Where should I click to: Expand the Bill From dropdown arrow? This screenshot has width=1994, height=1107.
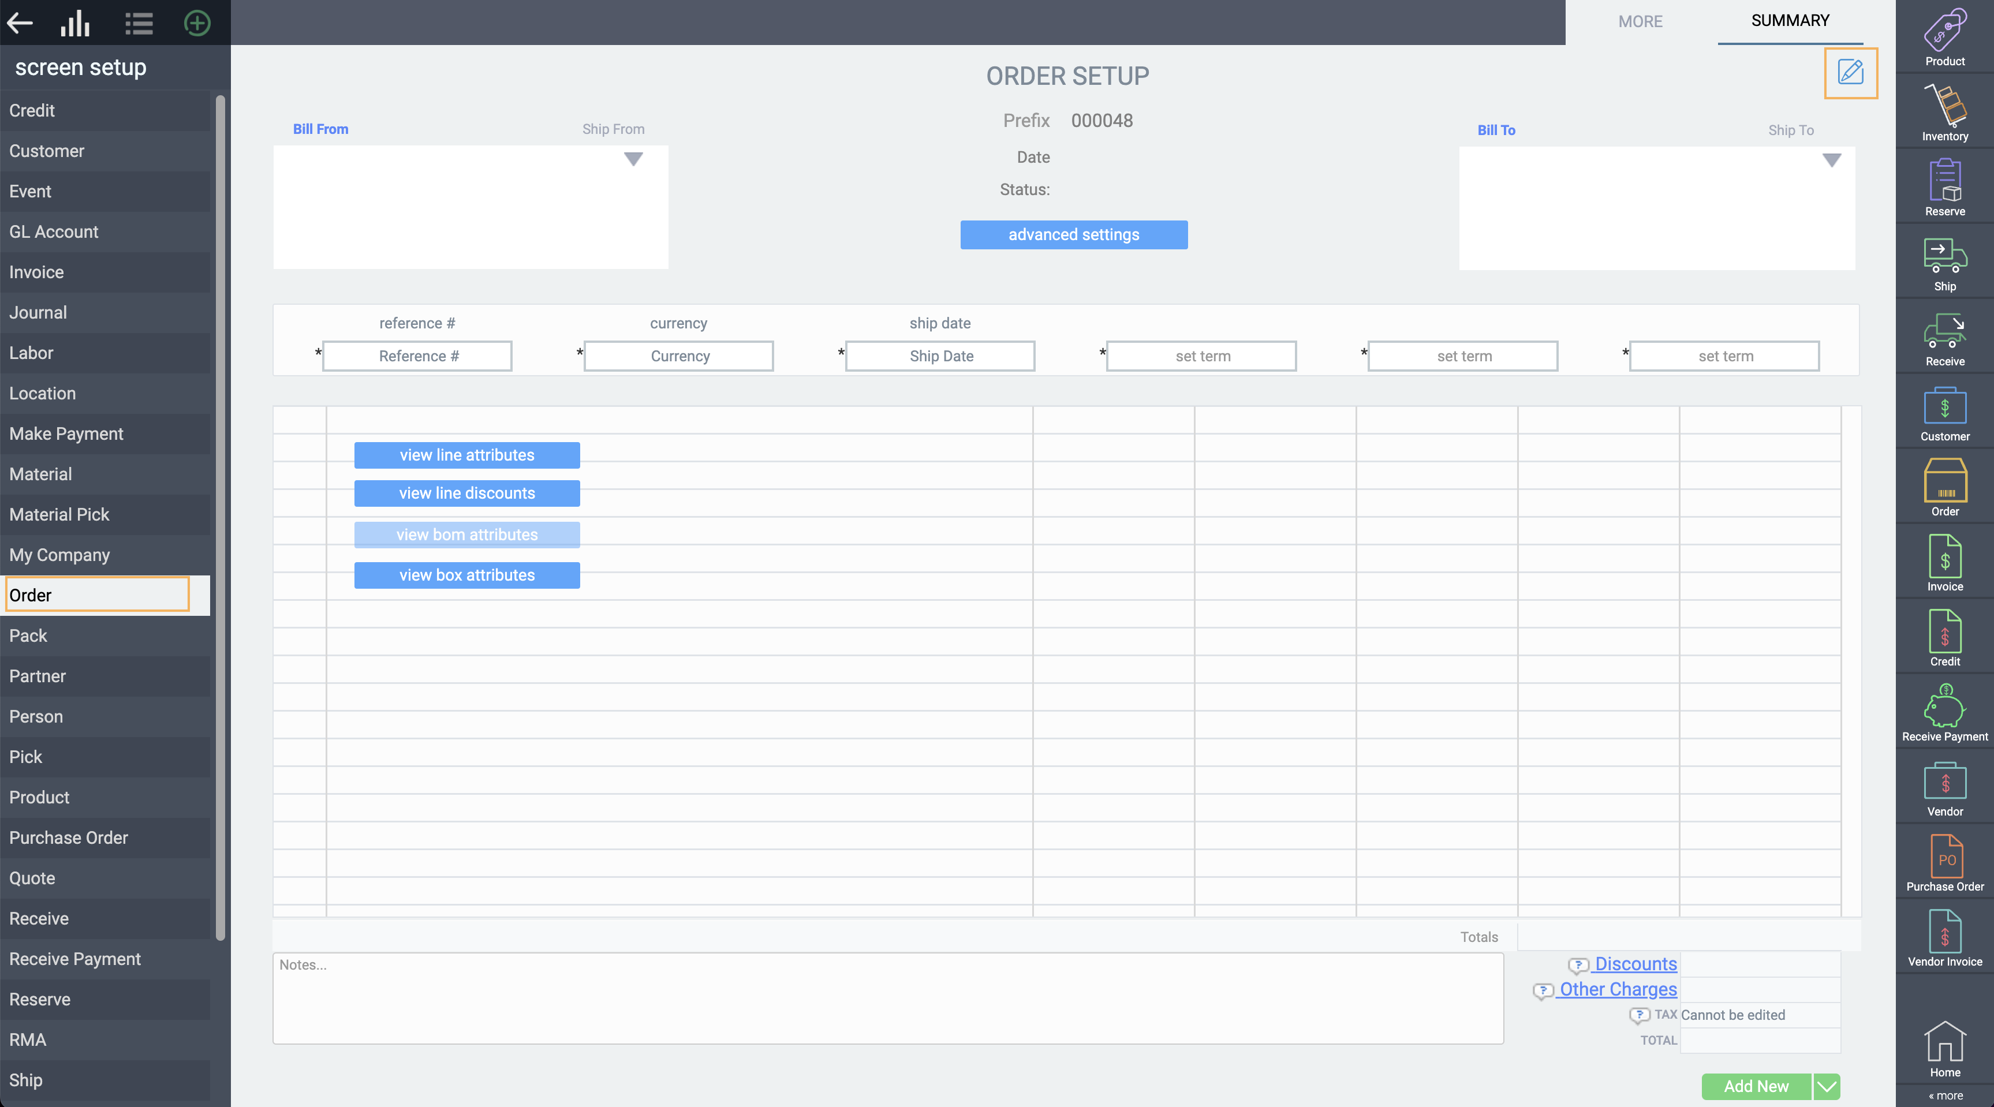point(633,159)
